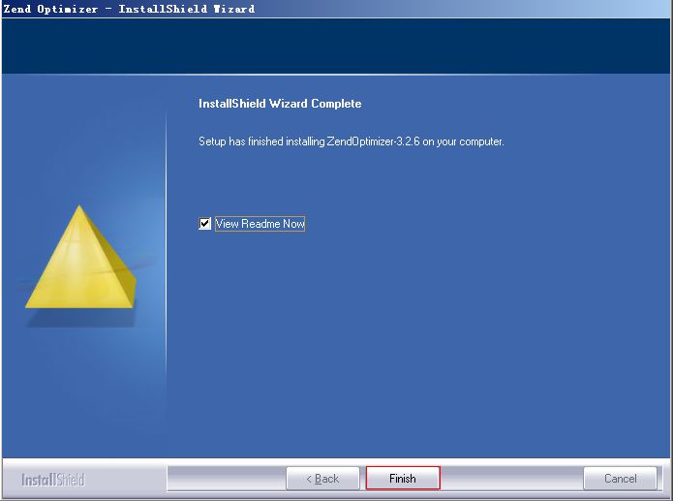Click the 'View Readme Now' label text
Image resolution: width=673 pixels, height=501 pixels.
point(260,224)
